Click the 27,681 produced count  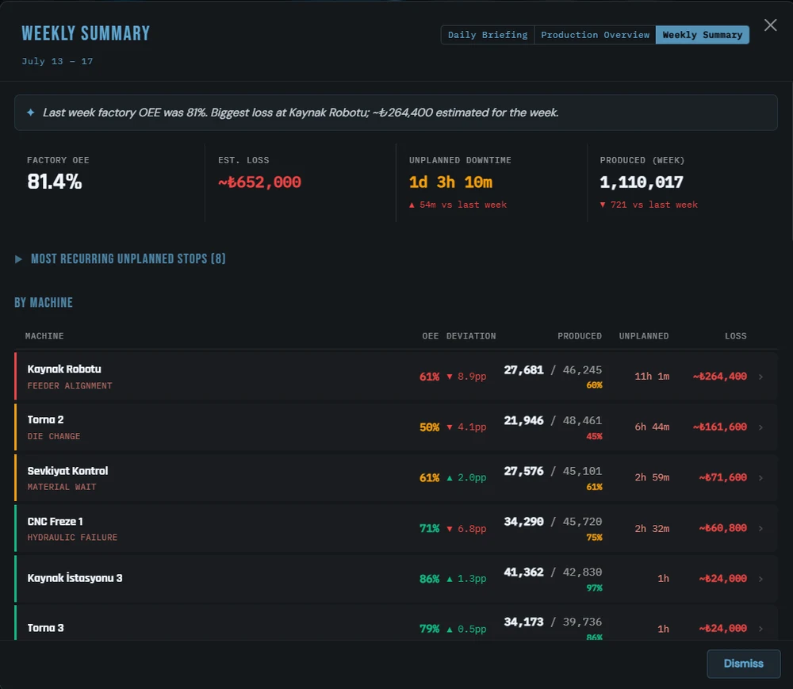coord(523,370)
